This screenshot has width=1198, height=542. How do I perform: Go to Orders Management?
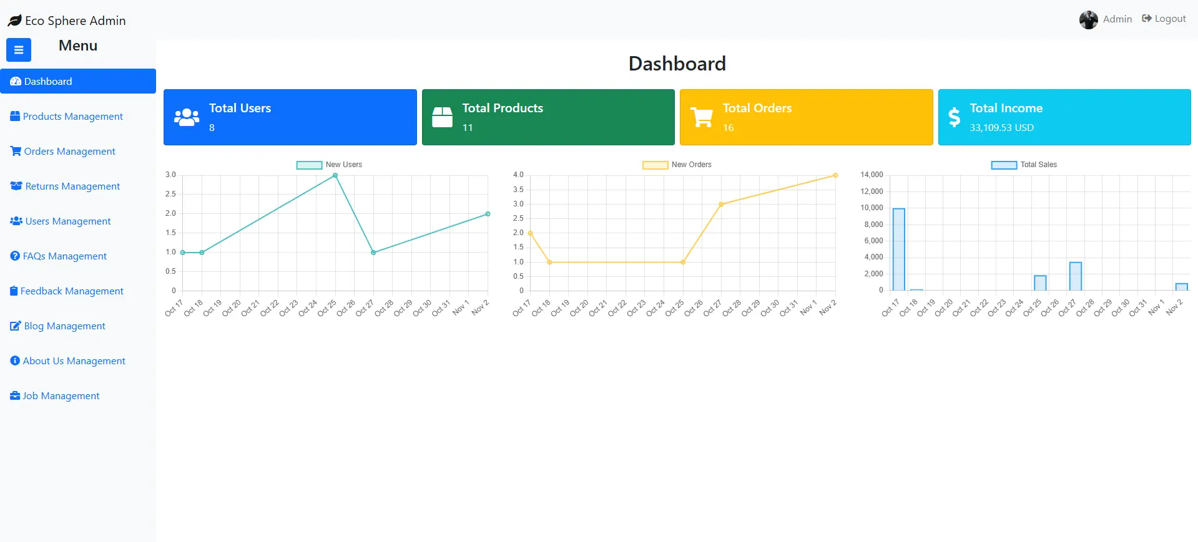(x=69, y=152)
